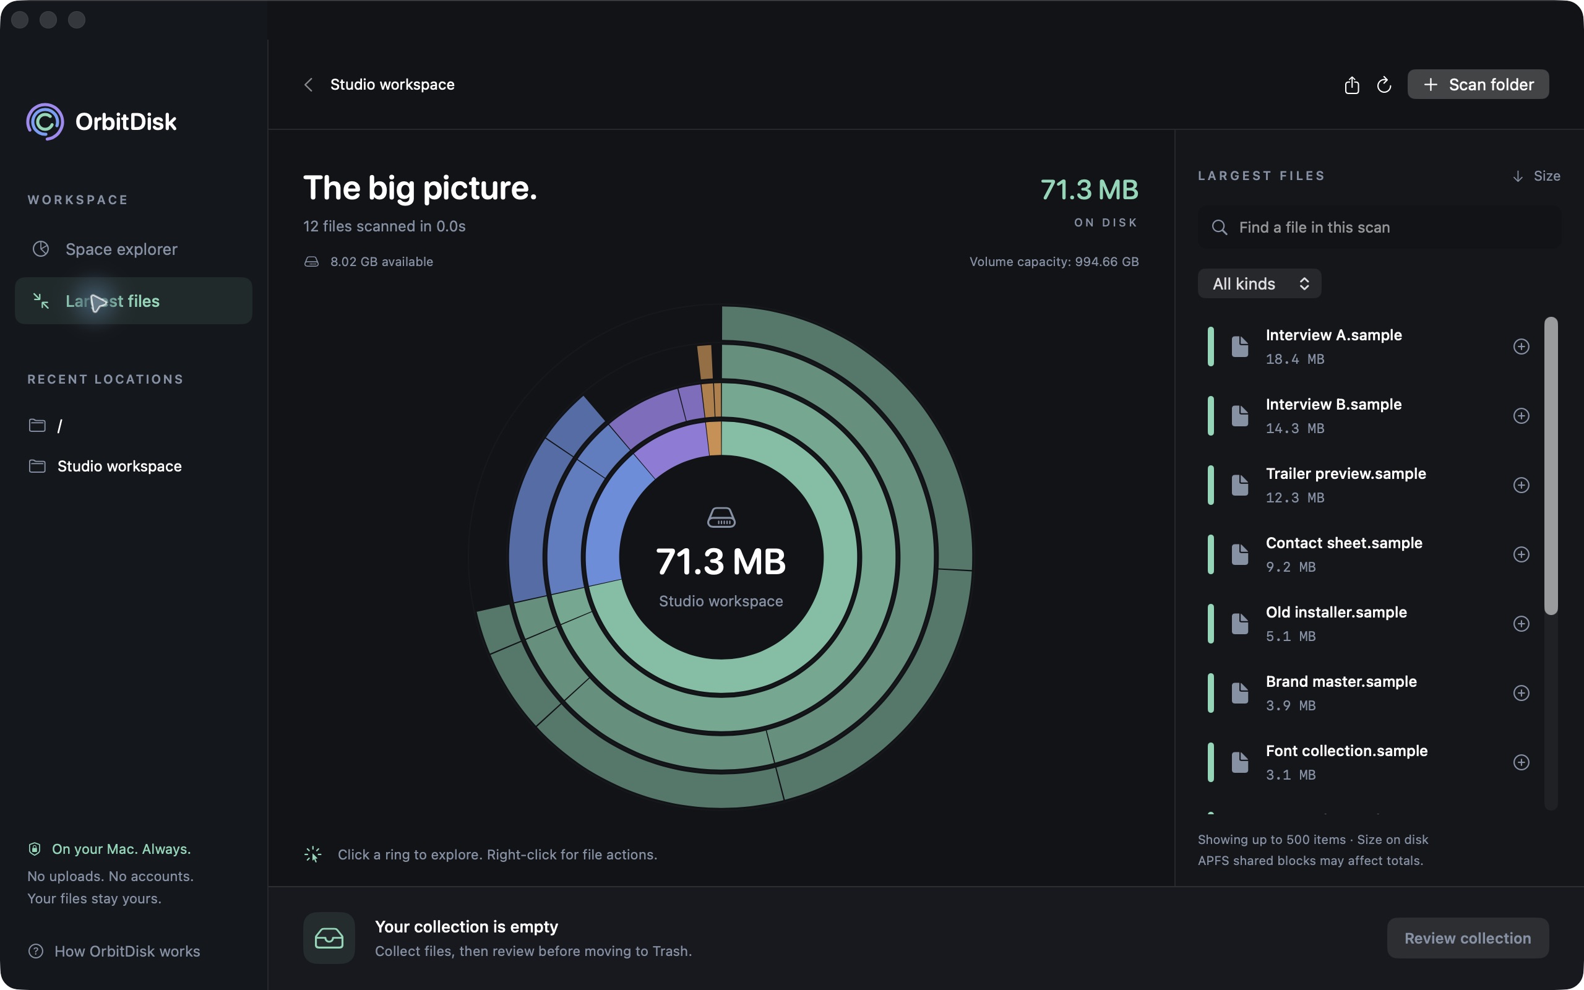Click the search magnifier icon in the file finder

tap(1220, 227)
